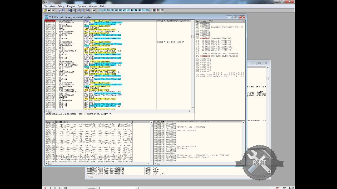
Task: Click the ASCII dump column header
Action: click(x=94, y=122)
